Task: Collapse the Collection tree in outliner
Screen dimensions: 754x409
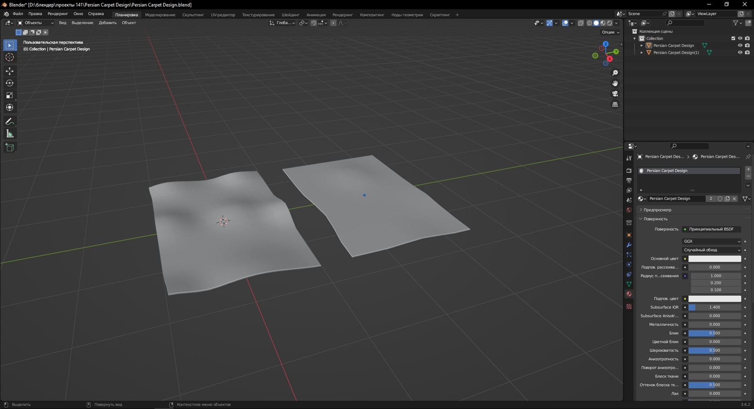Action: pyautogui.click(x=635, y=38)
